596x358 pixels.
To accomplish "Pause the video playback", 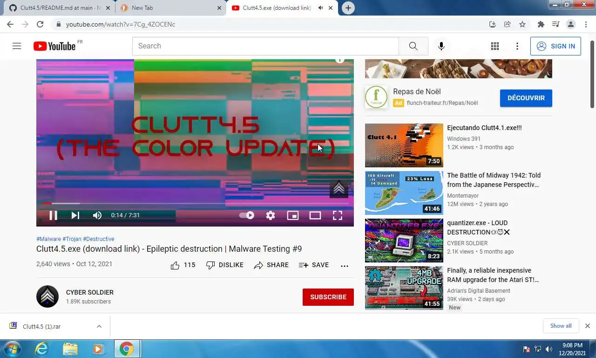I will click(x=54, y=215).
